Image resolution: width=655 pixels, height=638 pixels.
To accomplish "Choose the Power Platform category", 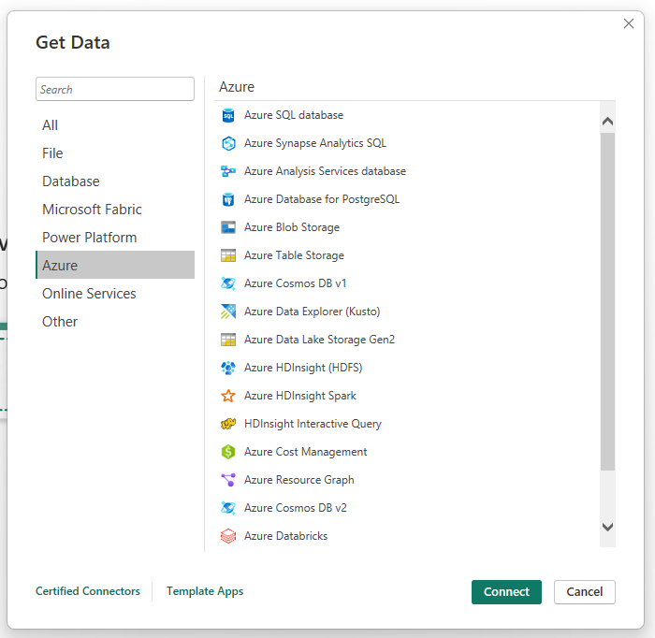I will pos(115,238).
